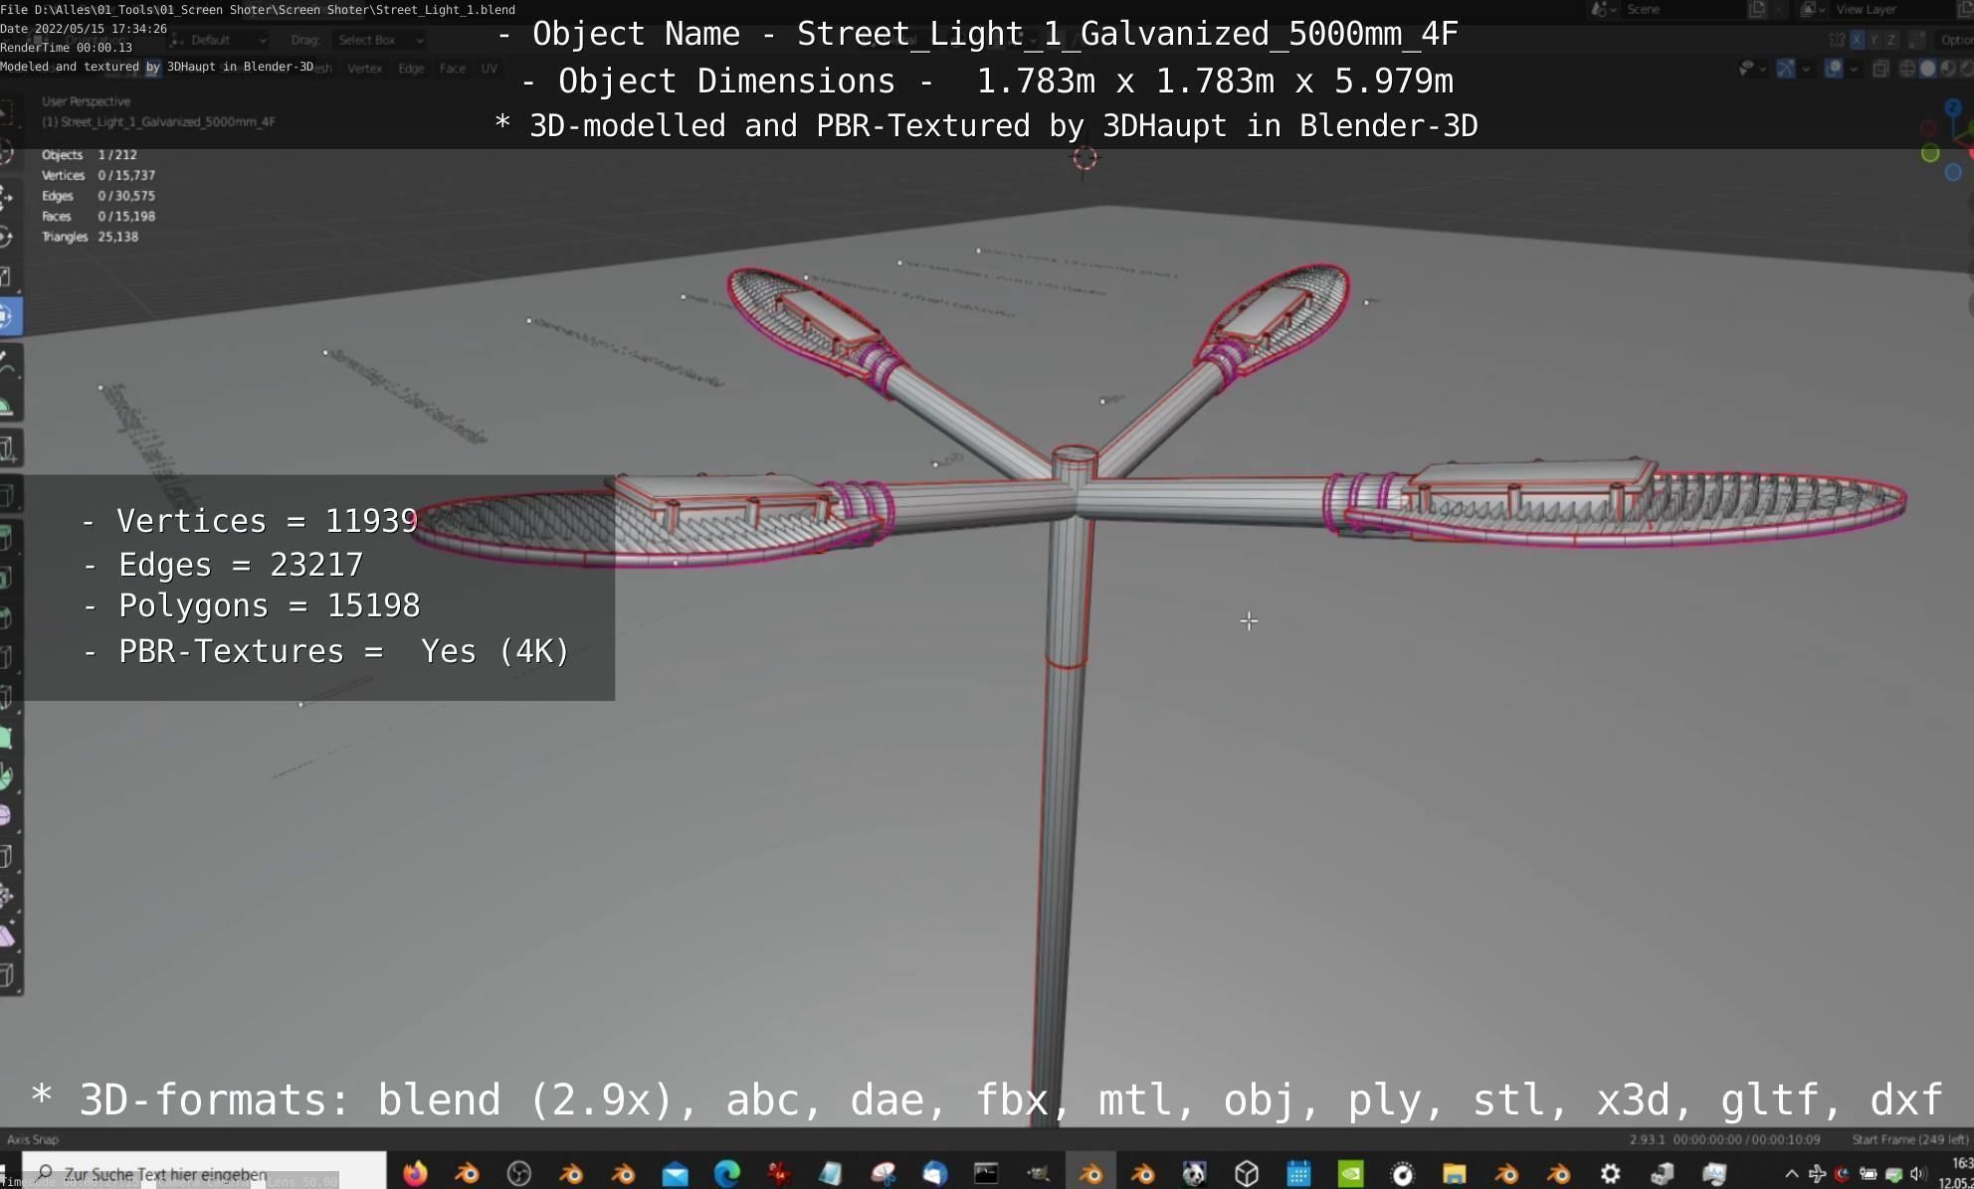The image size is (1974, 1189).
Task: Click the blue Z axis on navigation gizmo
Action: coord(1954,106)
